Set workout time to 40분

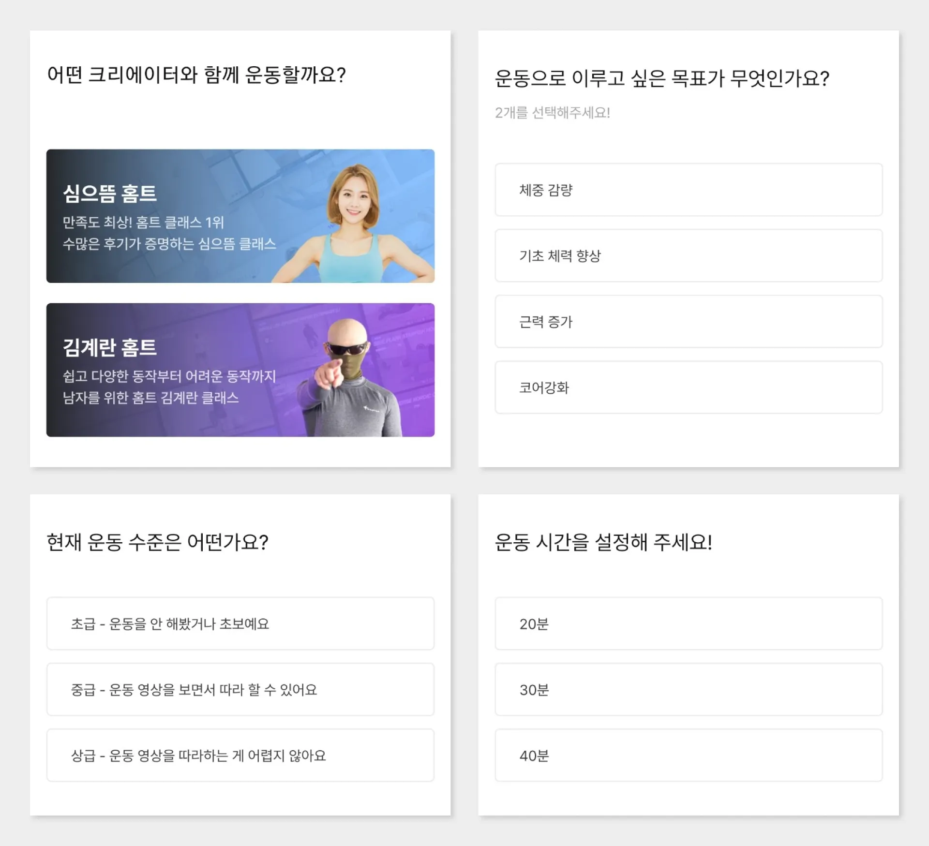688,755
